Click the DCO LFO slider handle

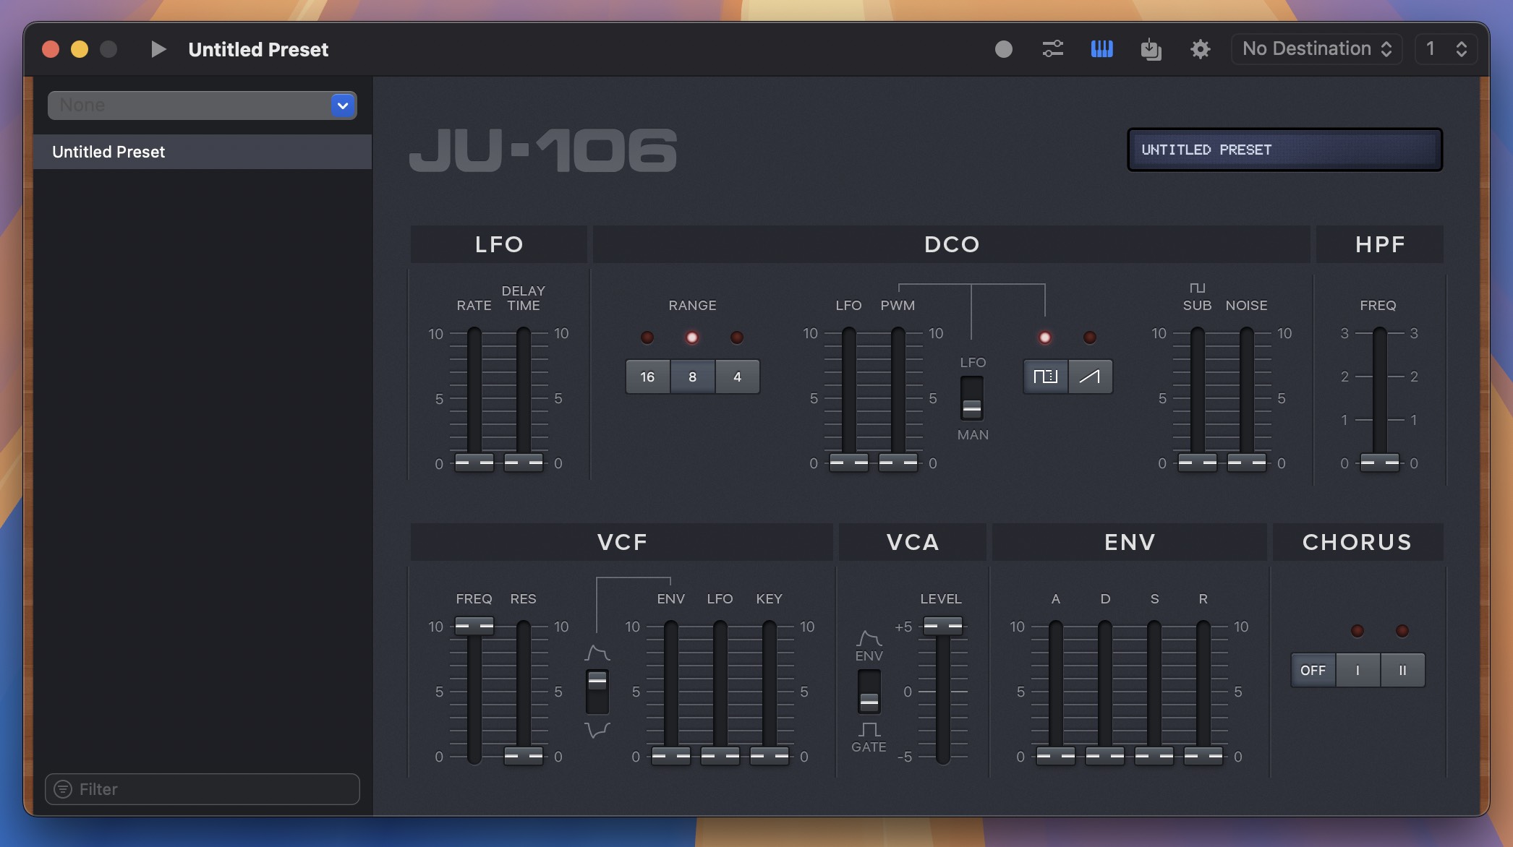pyautogui.click(x=848, y=462)
